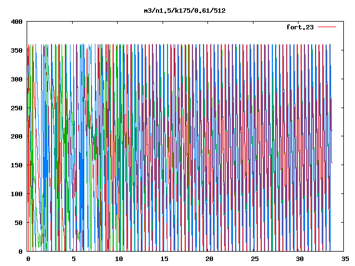Click the y-axis label 250
Viewport: 355px width, 266px height.
coord(17,108)
